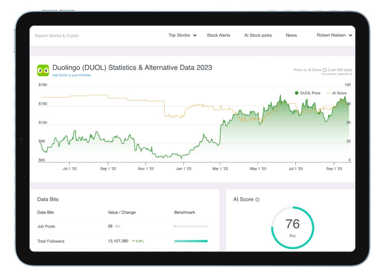
Task: Open AI Stock picks
Action: click(258, 35)
